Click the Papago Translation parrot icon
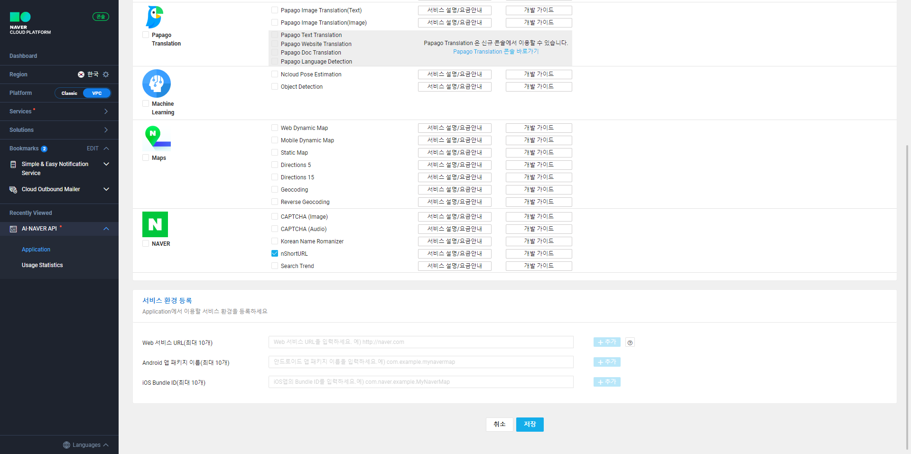 [155, 17]
